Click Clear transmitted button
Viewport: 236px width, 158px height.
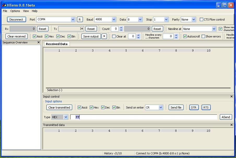pyautogui.click(x=59, y=108)
